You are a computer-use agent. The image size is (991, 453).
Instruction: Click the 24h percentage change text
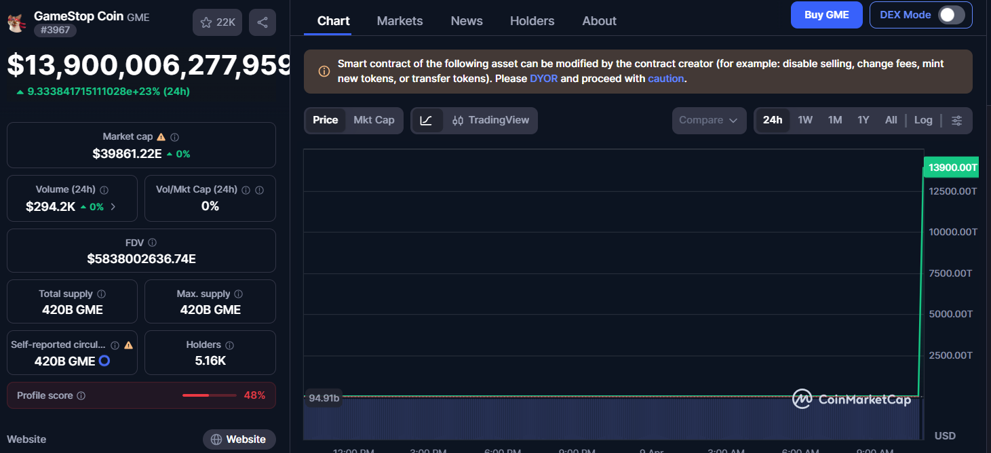pos(108,92)
